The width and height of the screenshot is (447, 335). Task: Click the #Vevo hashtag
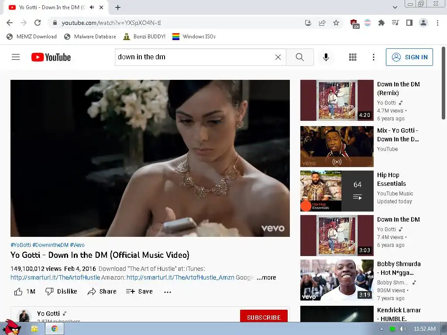pos(77,245)
